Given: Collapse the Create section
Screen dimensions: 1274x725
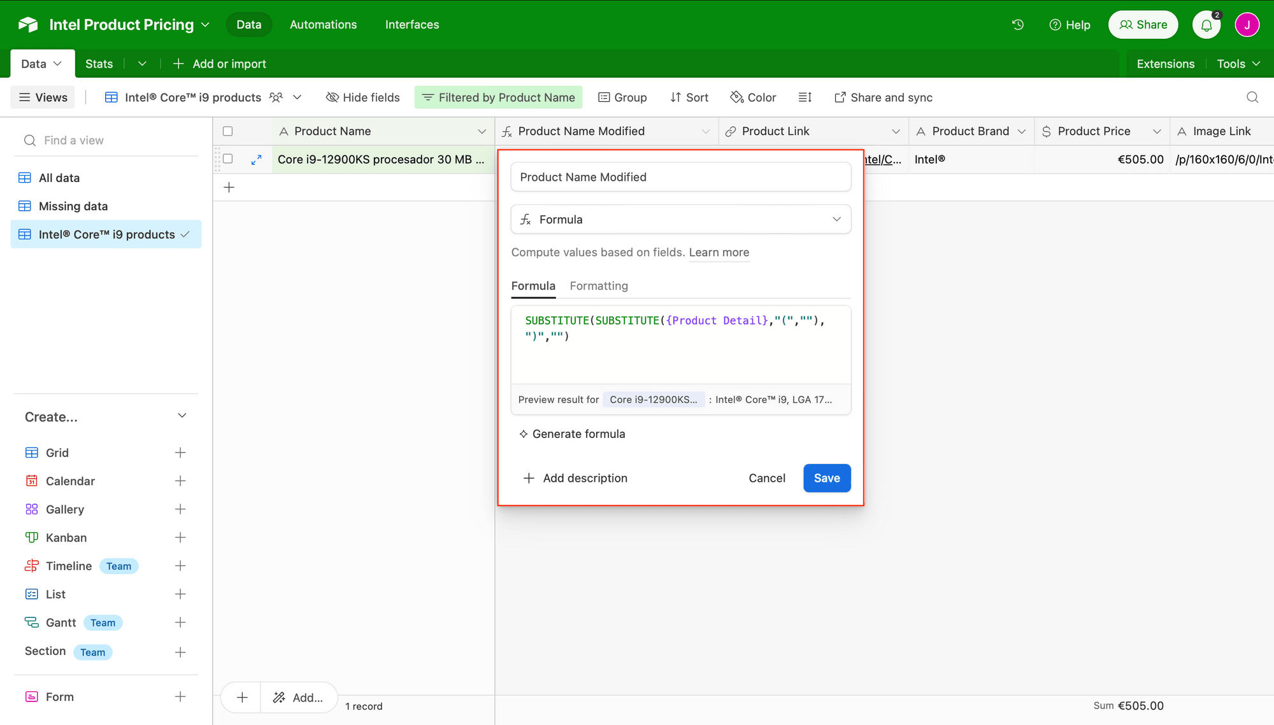Looking at the screenshot, I should click(x=182, y=415).
